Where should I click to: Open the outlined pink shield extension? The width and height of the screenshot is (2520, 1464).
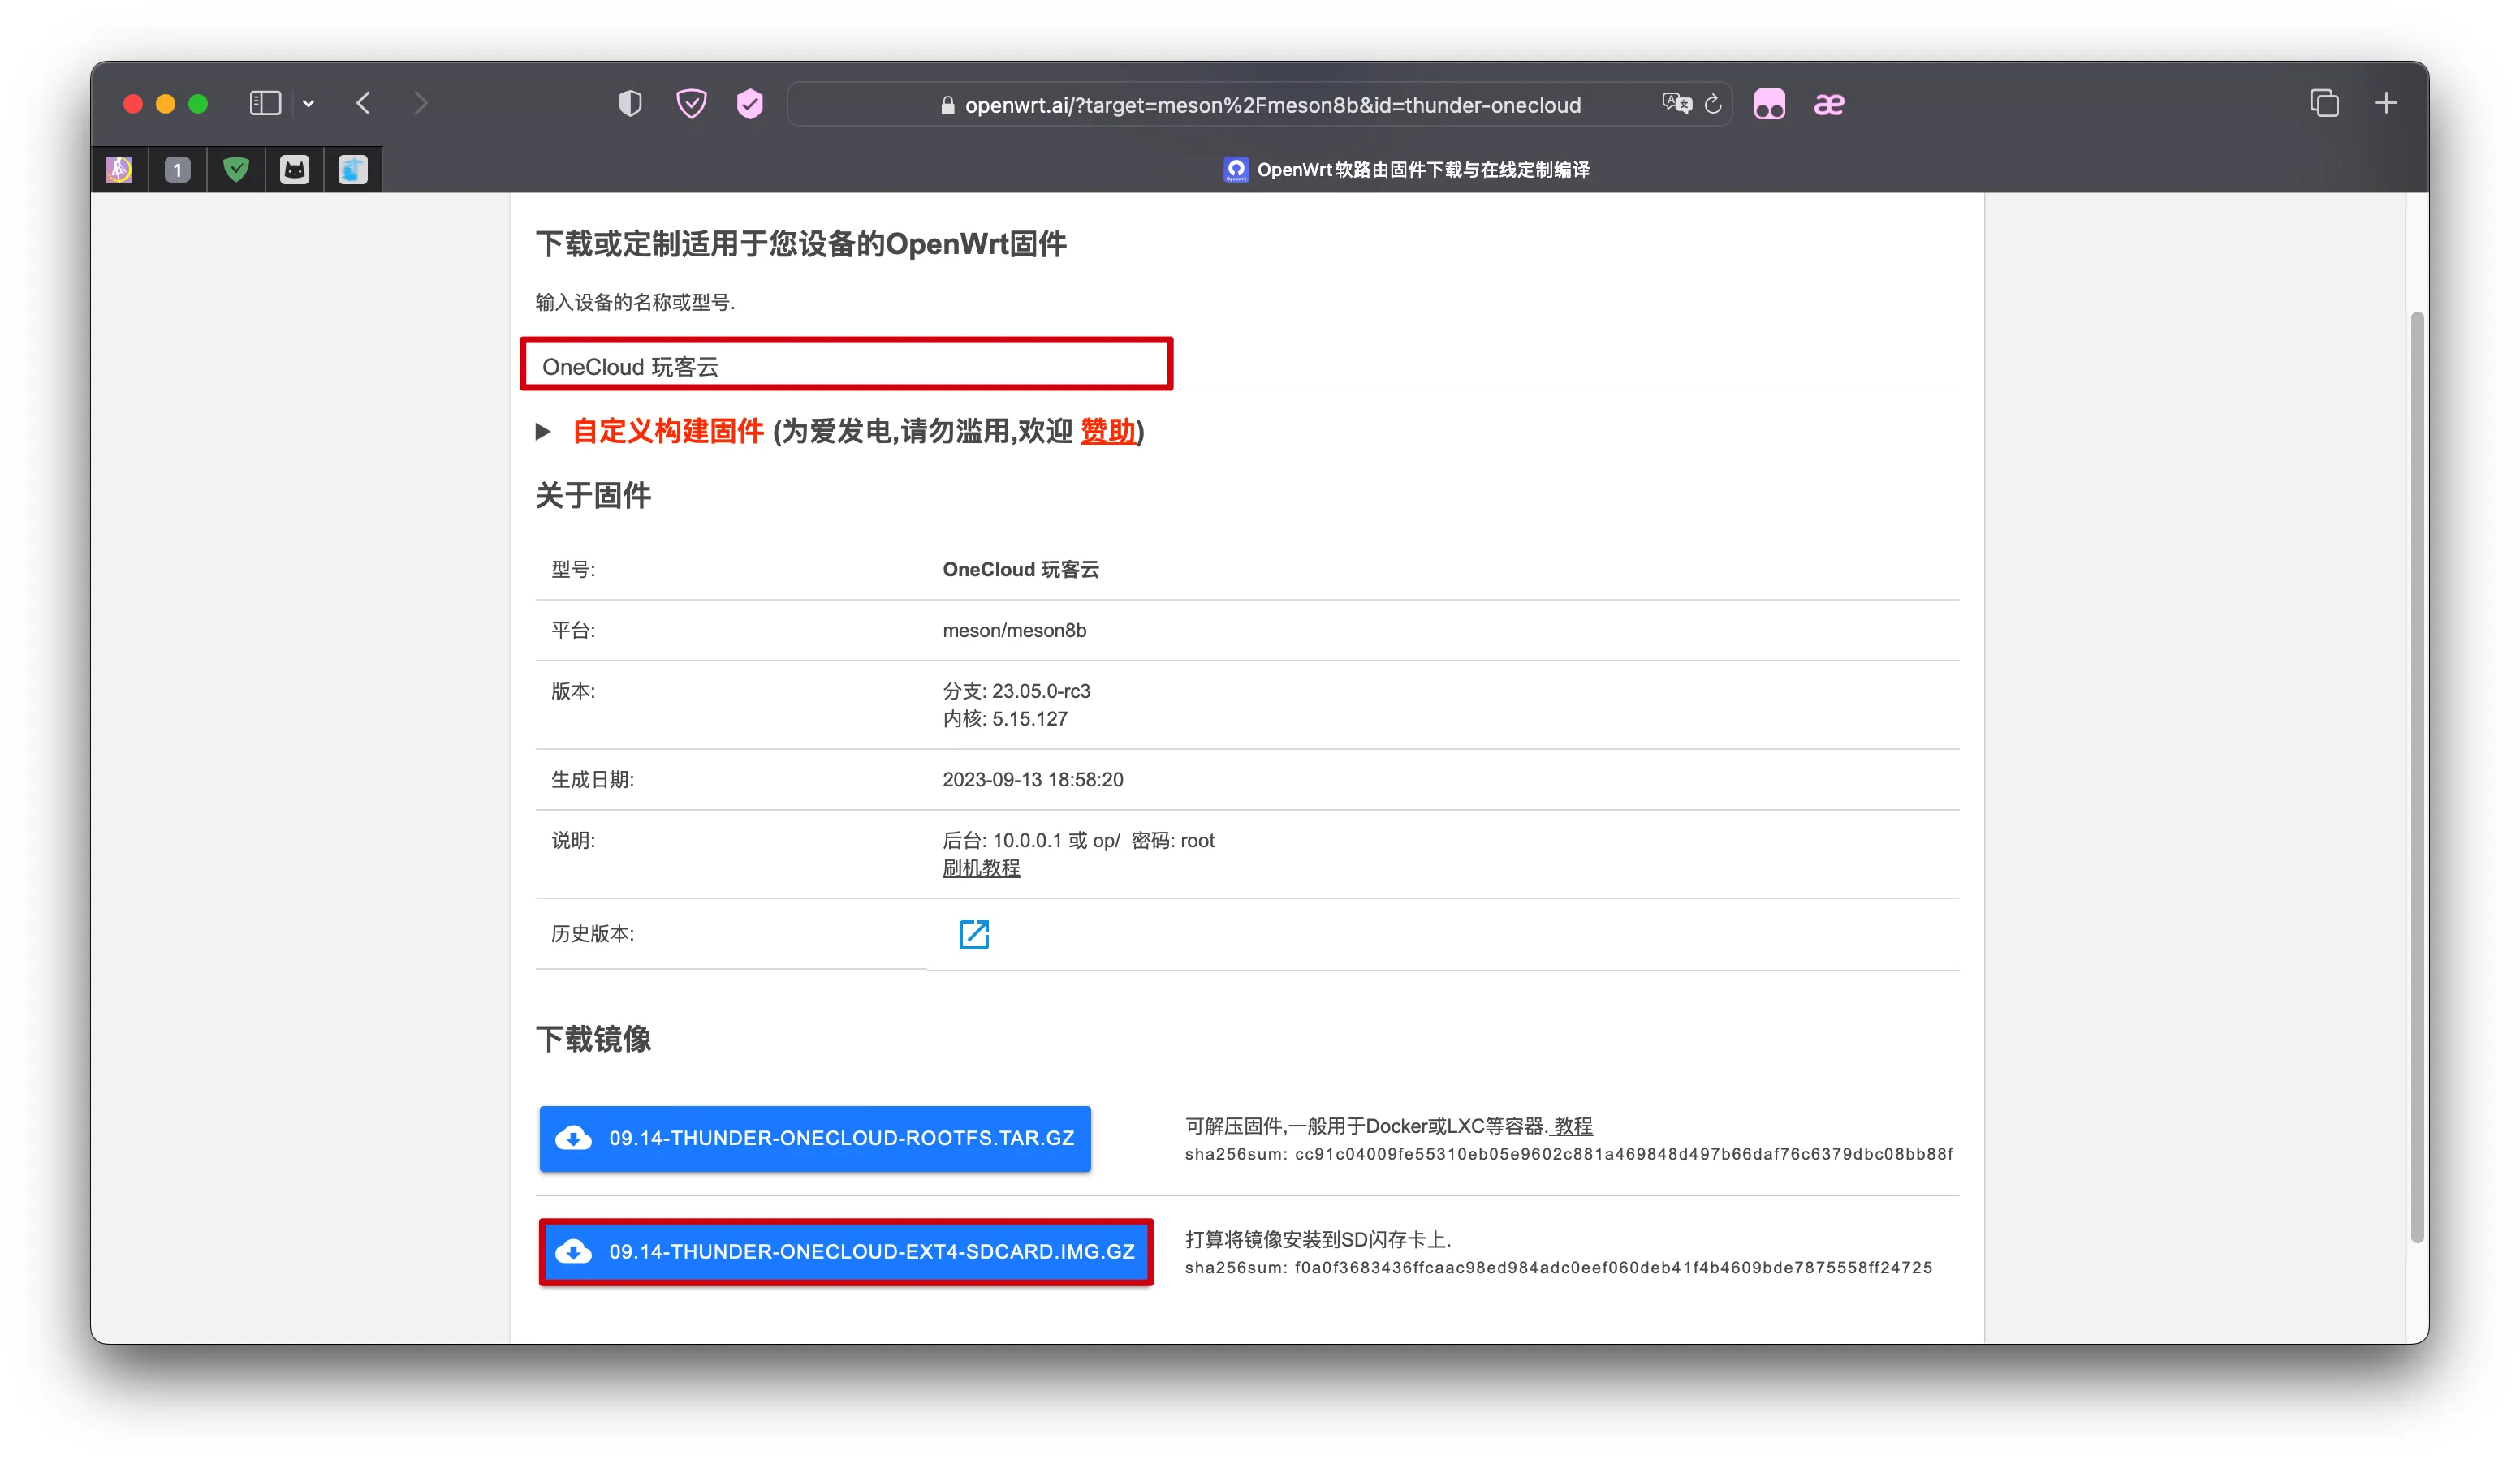(x=691, y=104)
